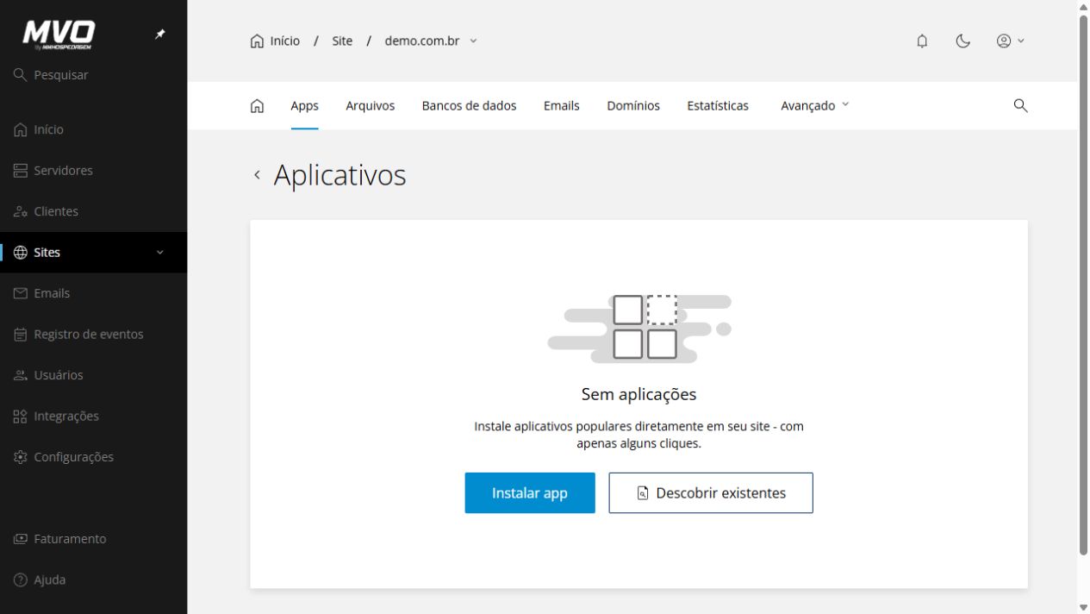Click the Início breadcrumb link
This screenshot has width=1090, height=614.
coord(275,41)
